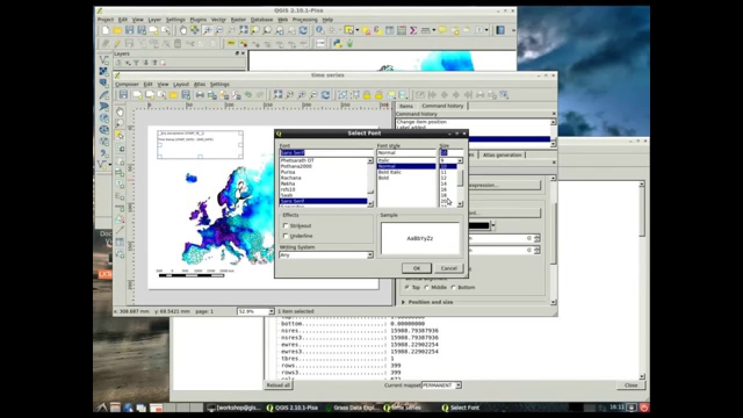Switch to the Command history tab

[x=442, y=106]
